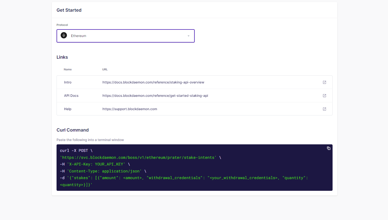Select the Help row name
The height and width of the screenshot is (220, 388).
[68, 109]
